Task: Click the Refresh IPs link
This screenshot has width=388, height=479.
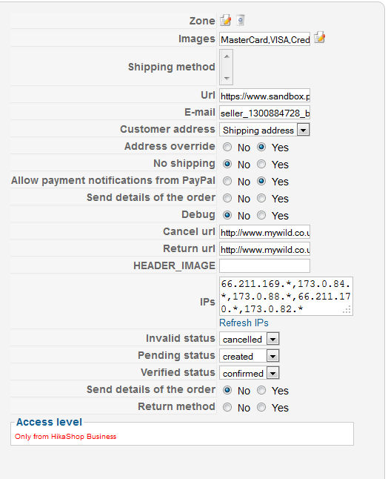Action: pos(244,323)
